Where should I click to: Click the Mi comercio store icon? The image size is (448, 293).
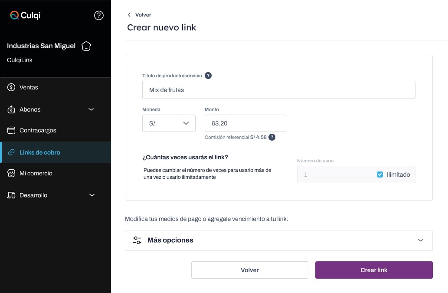pyautogui.click(x=12, y=173)
